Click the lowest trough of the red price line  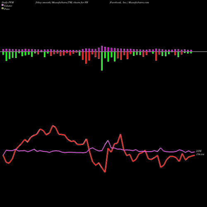tap(105, 172)
